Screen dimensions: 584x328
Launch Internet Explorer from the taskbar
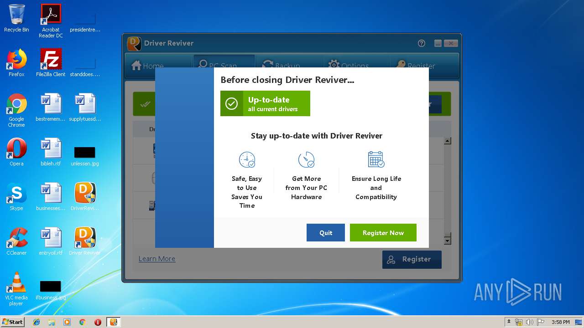pyautogui.click(x=36, y=322)
